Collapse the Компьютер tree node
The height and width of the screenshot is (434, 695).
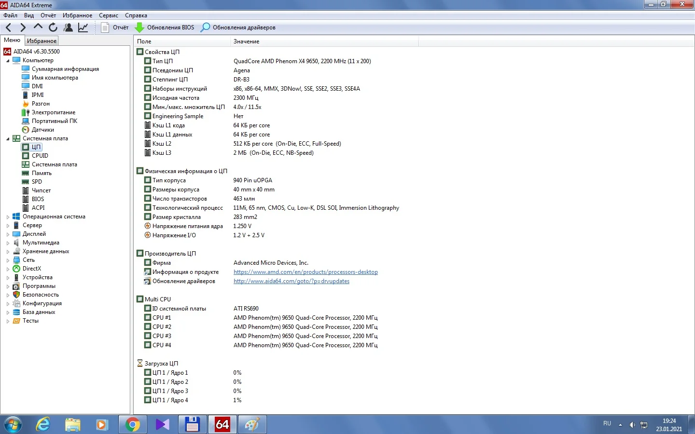tap(8, 61)
